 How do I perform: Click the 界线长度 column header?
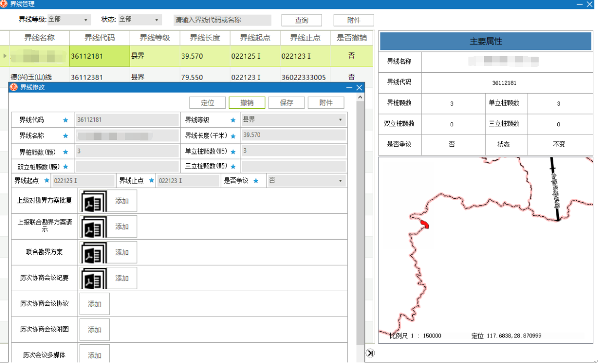(205, 38)
